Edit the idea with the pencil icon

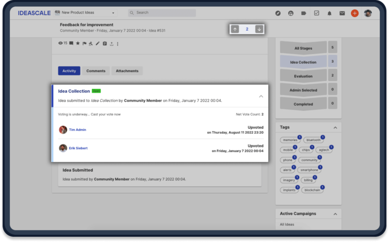click(98, 44)
